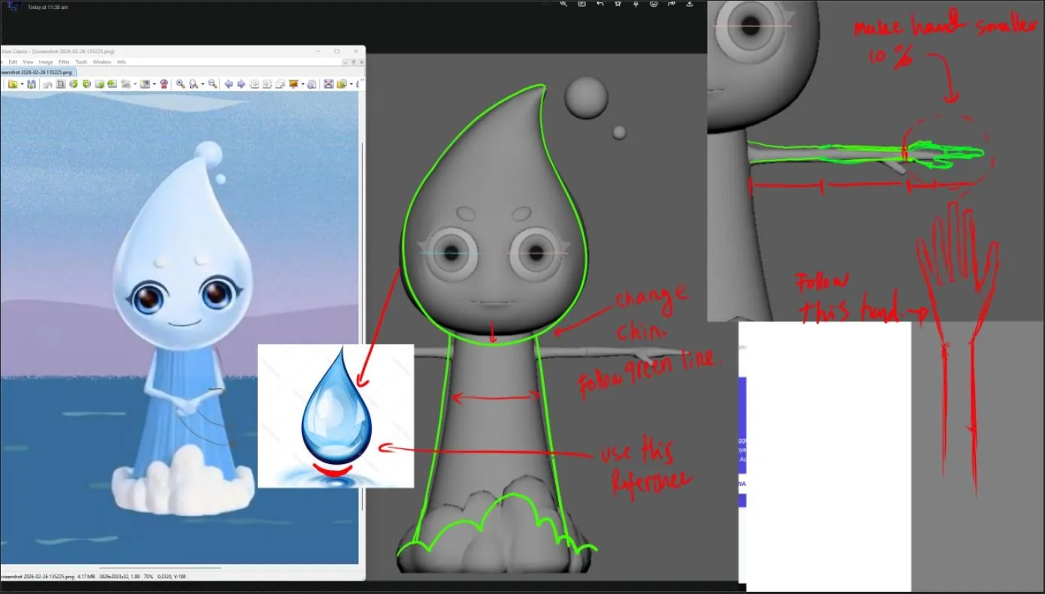Click the reply arrow in top bar
The width and height of the screenshot is (1045, 594).
coord(600,4)
